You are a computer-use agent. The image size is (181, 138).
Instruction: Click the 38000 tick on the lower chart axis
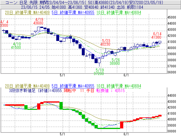(172, 131)
